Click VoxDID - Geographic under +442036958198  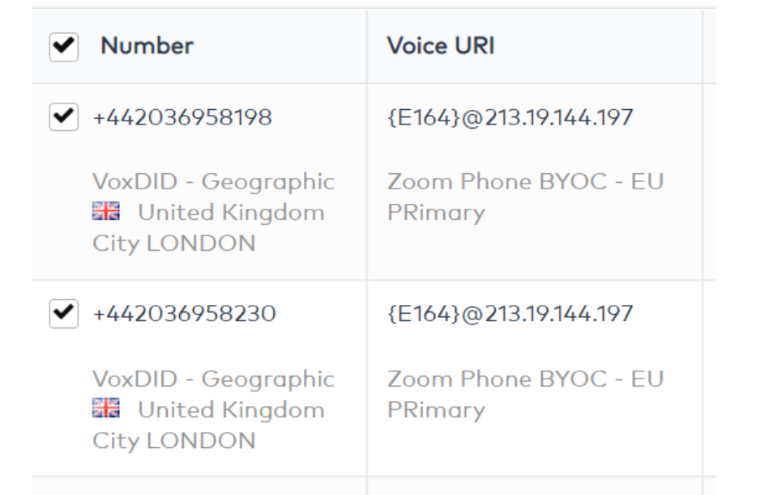point(213,182)
